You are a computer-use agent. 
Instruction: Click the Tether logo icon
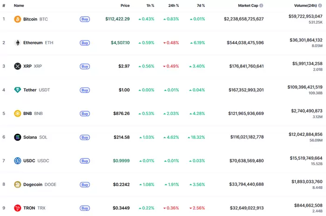coord(18,90)
